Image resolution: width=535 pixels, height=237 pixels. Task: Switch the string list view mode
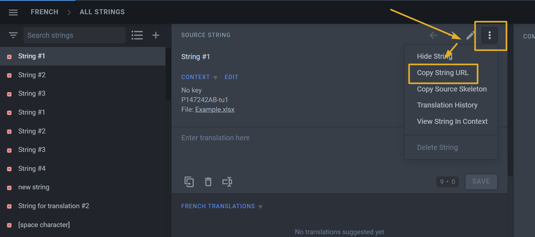(x=137, y=35)
